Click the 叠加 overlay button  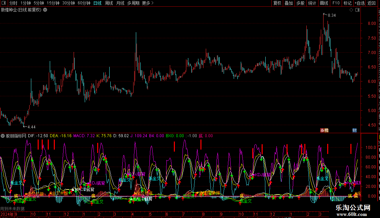tap(289, 3)
